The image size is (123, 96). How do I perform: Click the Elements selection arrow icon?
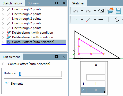click(x=7, y=83)
